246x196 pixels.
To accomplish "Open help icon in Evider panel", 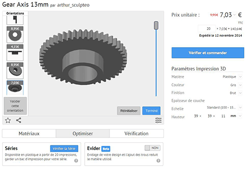I will [158, 160].
